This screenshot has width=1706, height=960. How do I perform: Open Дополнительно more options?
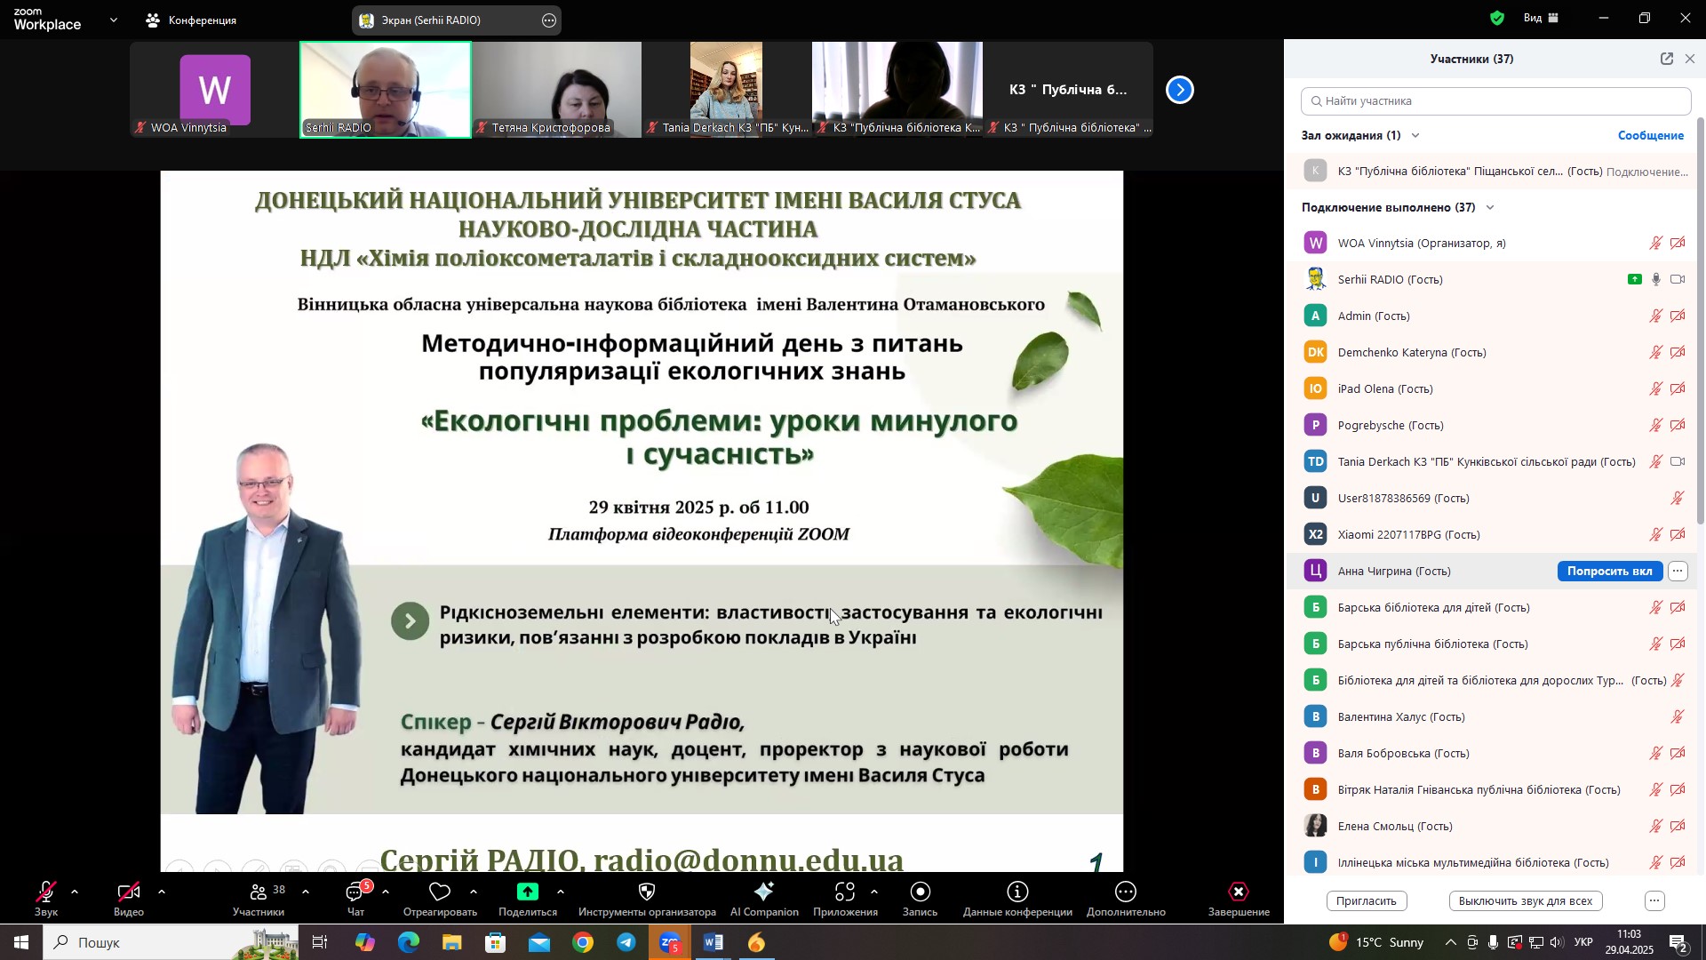click(x=1126, y=899)
